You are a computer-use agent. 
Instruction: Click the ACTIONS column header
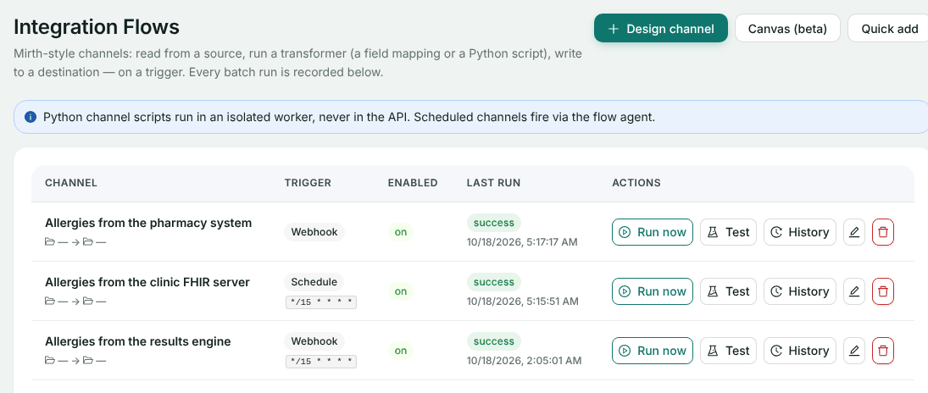636,183
